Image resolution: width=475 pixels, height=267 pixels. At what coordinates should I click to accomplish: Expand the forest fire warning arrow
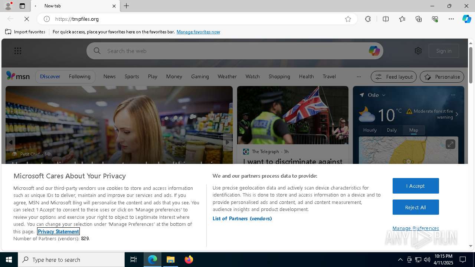point(457,114)
